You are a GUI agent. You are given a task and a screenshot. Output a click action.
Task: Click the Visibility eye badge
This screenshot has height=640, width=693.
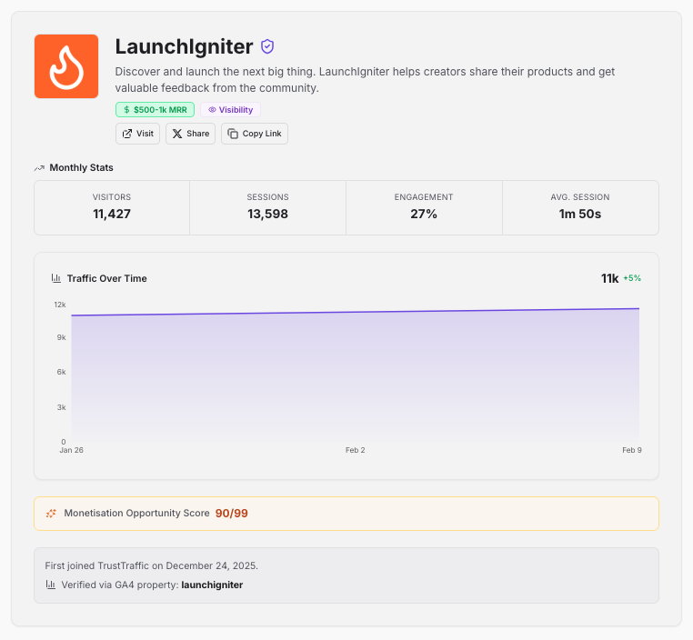(x=231, y=109)
